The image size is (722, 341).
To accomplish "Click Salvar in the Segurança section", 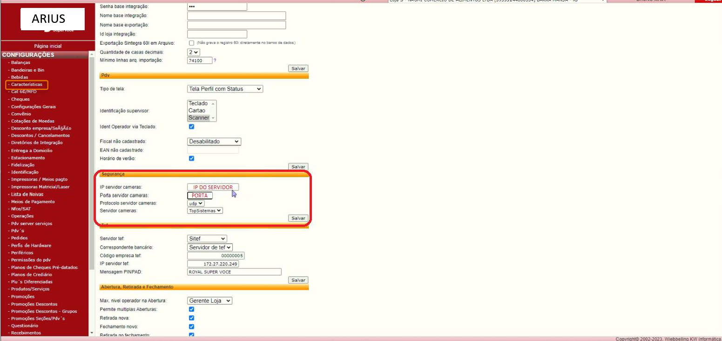I will 298,218.
